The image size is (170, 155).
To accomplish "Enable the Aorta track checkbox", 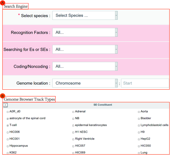I will pyautogui.click(x=139, y=112).
